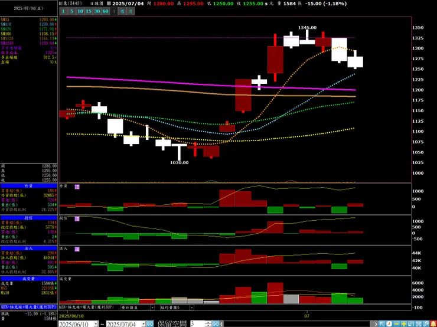Select the 15-minute chart interval
This screenshot has height=327, width=437.
coord(89,11)
